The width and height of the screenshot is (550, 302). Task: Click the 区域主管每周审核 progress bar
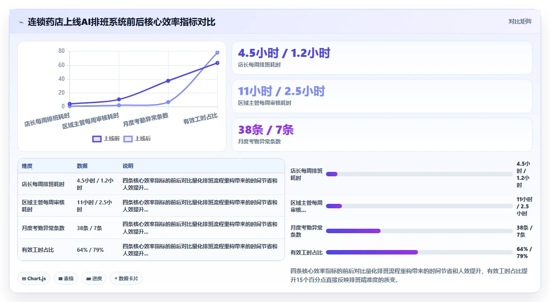(419, 206)
